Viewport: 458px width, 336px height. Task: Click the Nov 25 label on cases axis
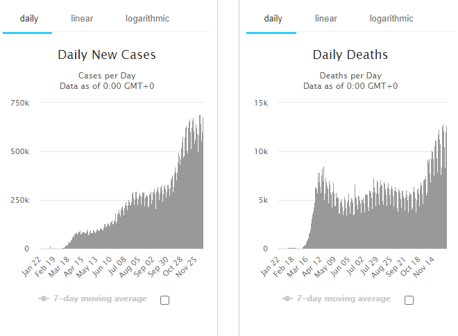pos(187,267)
